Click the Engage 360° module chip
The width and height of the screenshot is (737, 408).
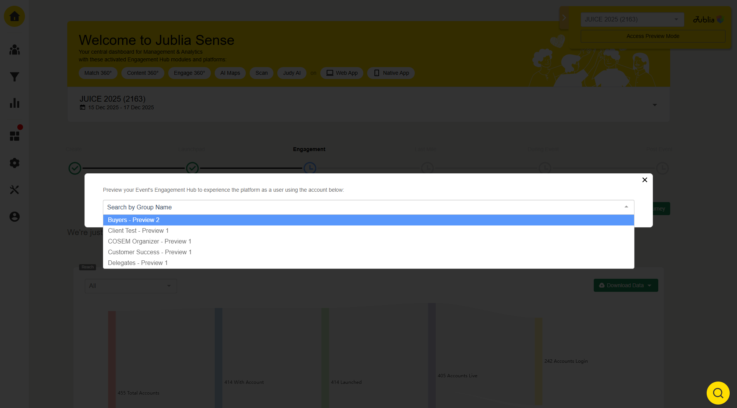[189, 73]
